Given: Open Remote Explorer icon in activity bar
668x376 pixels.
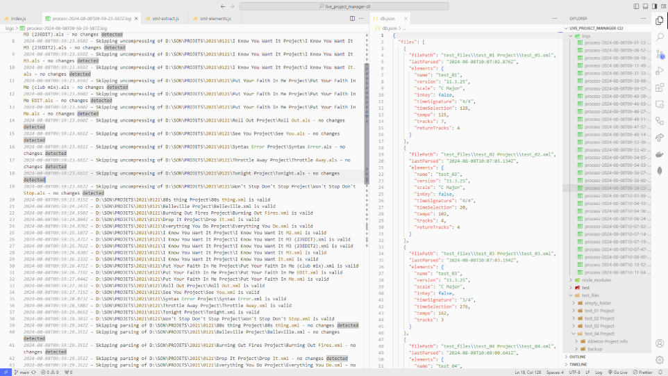Looking at the screenshot, I should 660,104.
